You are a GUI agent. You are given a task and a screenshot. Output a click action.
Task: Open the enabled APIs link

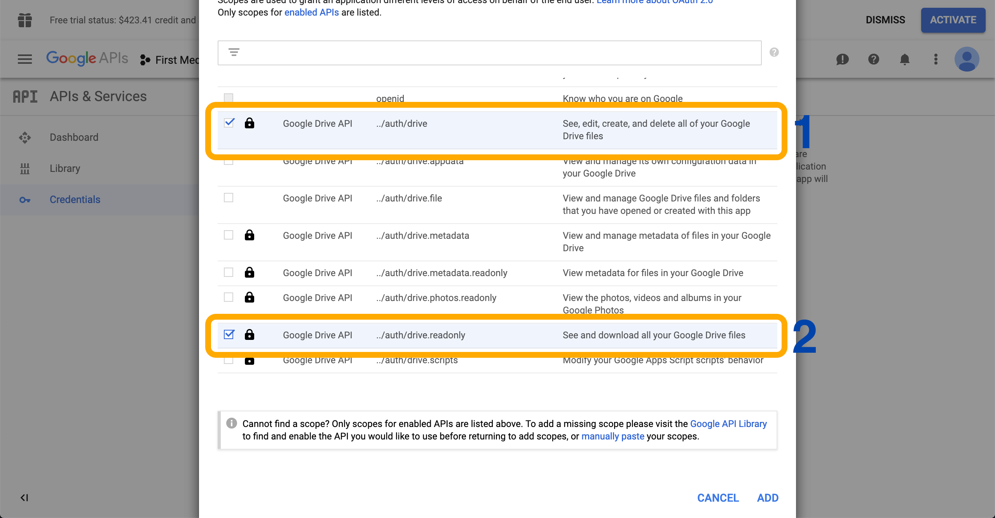pos(312,12)
